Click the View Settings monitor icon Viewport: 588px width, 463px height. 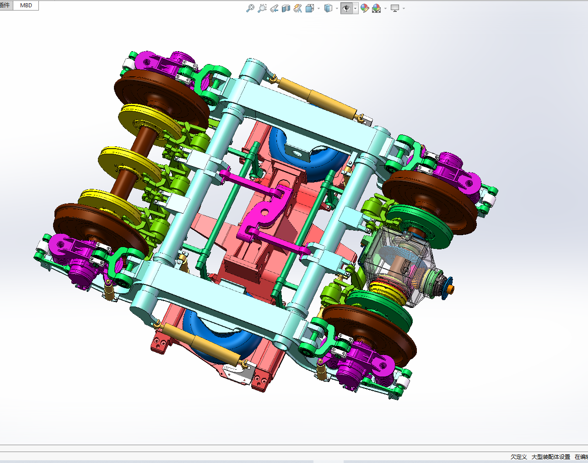395,8
